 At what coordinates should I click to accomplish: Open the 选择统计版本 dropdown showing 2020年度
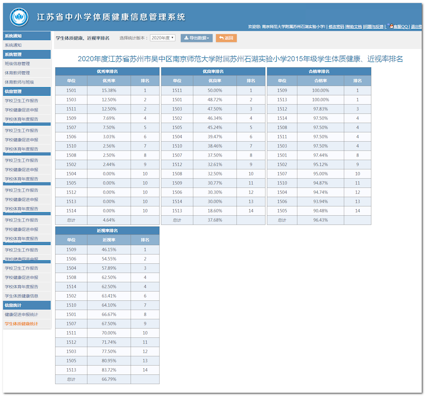click(163, 38)
